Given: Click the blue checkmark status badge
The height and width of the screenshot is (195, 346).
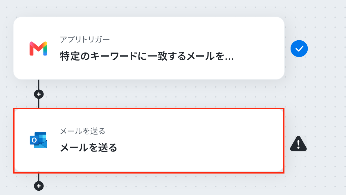Looking at the screenshot, I should coord(299,48).
